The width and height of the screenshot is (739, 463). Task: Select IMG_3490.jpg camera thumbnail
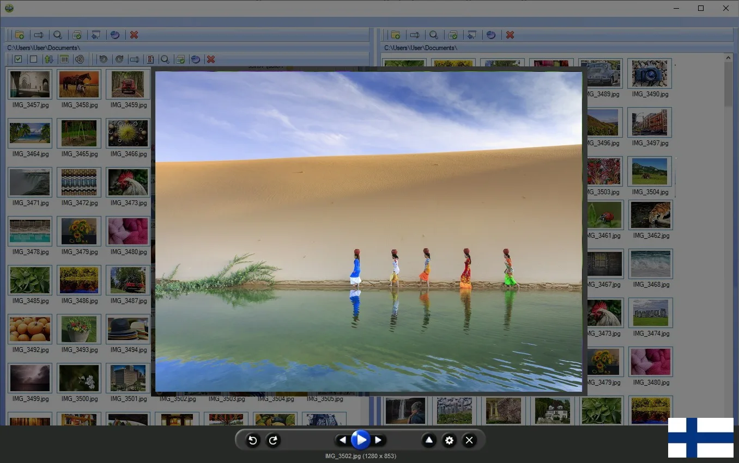click(650, 74)
